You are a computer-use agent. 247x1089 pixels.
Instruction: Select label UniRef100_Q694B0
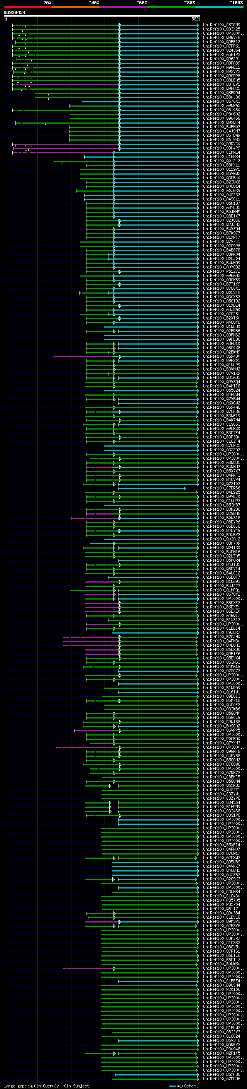(x=222, y=357)
